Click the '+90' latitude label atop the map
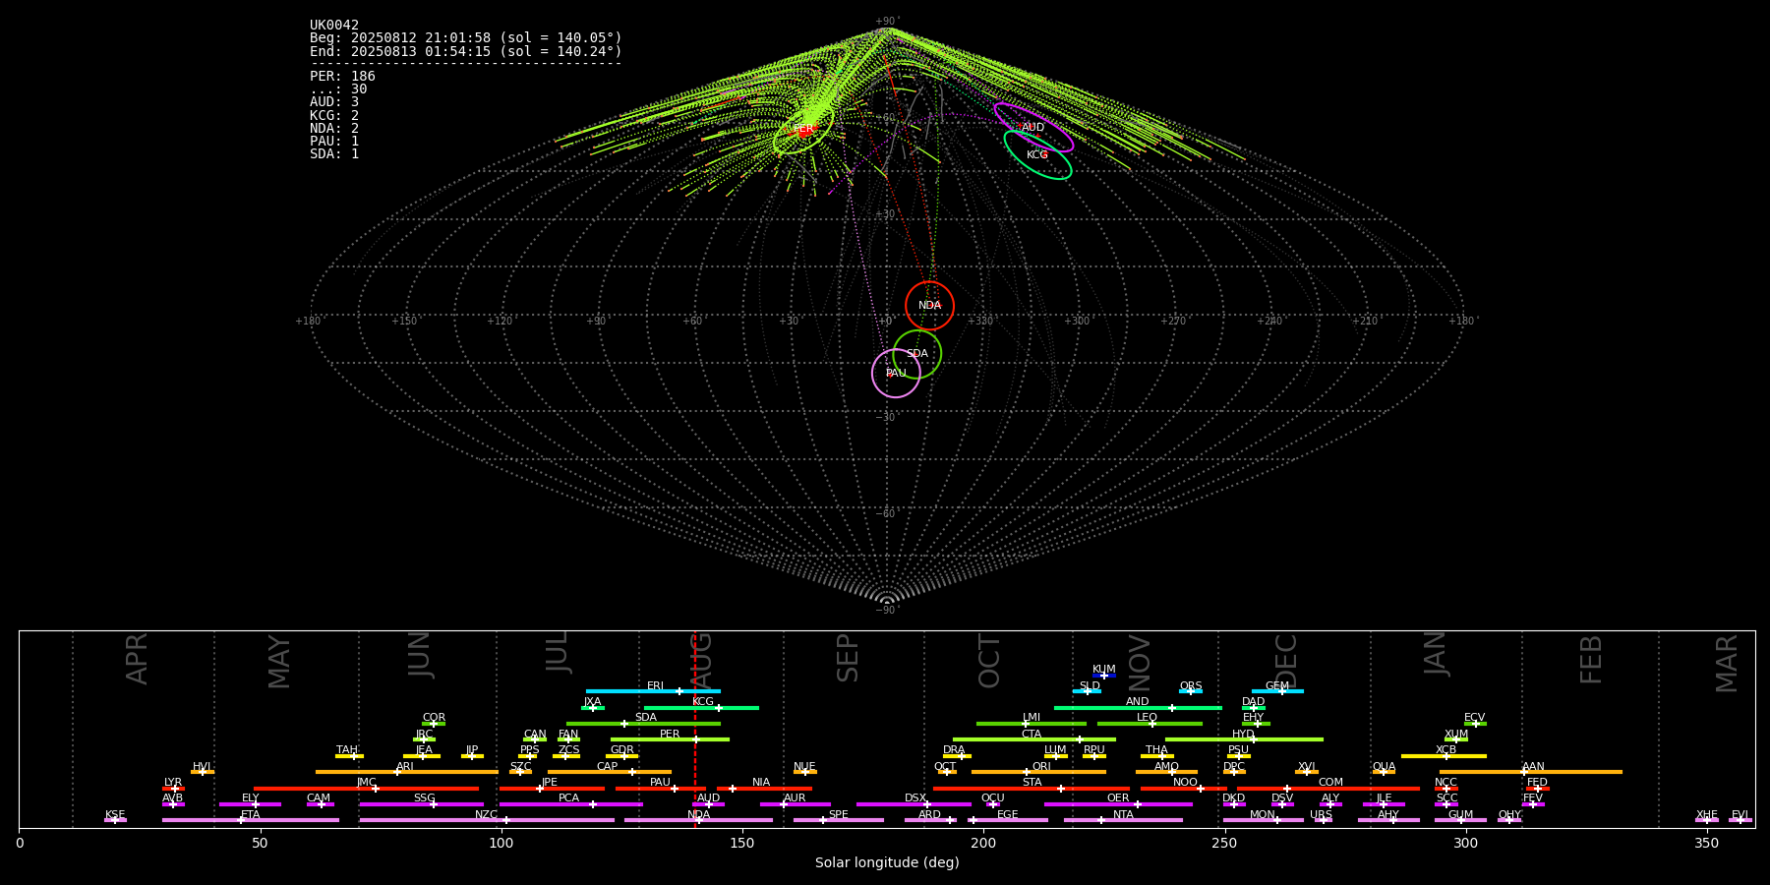Screen dimensions: 1770x885 (x=887, y=21)
